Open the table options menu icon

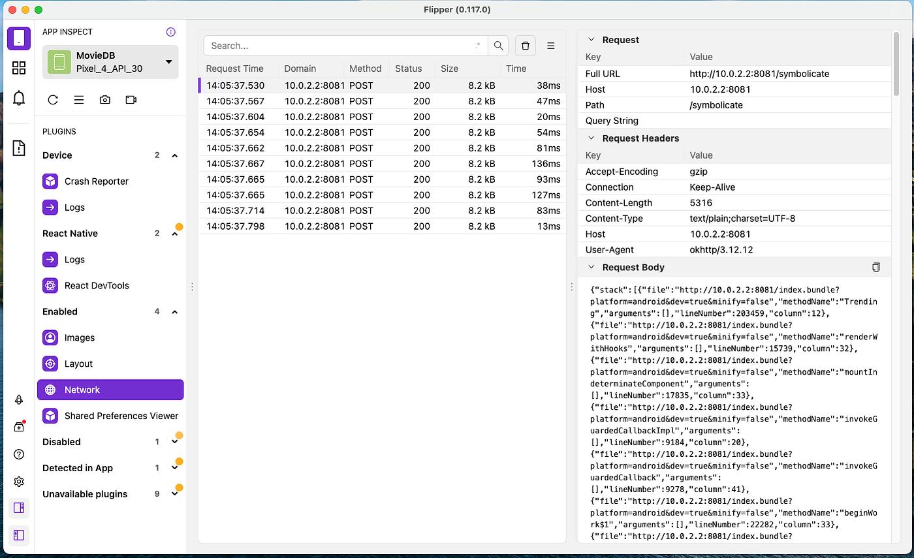pos(551,46)
